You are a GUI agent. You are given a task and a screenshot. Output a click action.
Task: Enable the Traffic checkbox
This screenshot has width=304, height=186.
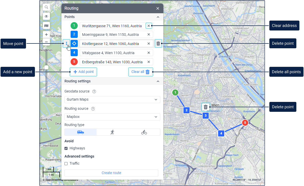pos(66,164)
